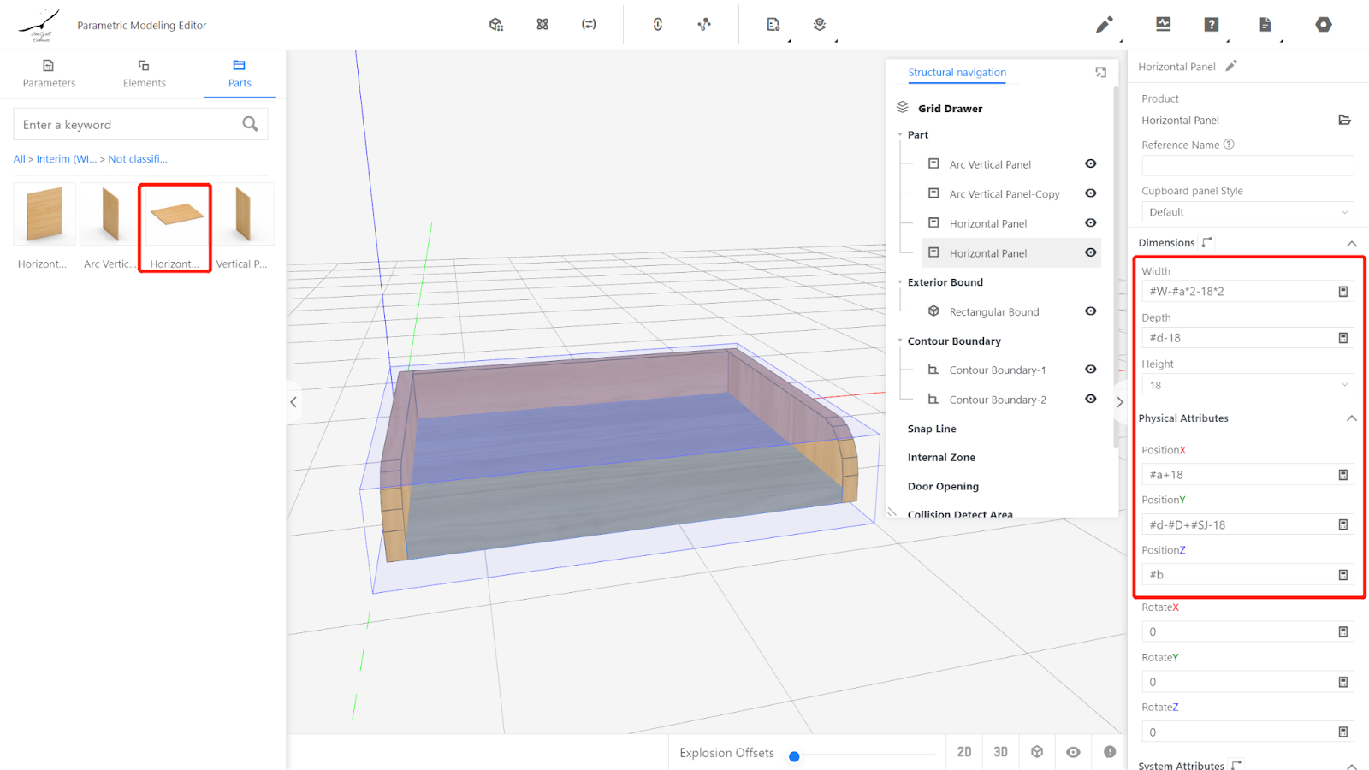Switch to 3D view mode
The width and height of the screenshot is (1369, 770).
(1000, 752)
